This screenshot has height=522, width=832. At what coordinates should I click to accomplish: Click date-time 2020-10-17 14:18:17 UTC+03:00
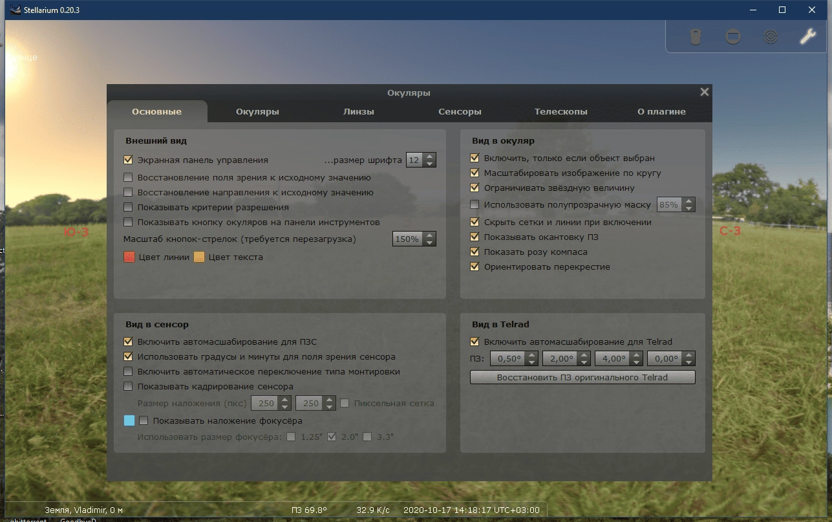coord(471,510)
